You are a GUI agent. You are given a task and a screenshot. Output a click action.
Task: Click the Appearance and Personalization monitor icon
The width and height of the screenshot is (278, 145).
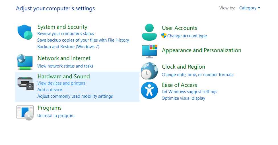150,51
